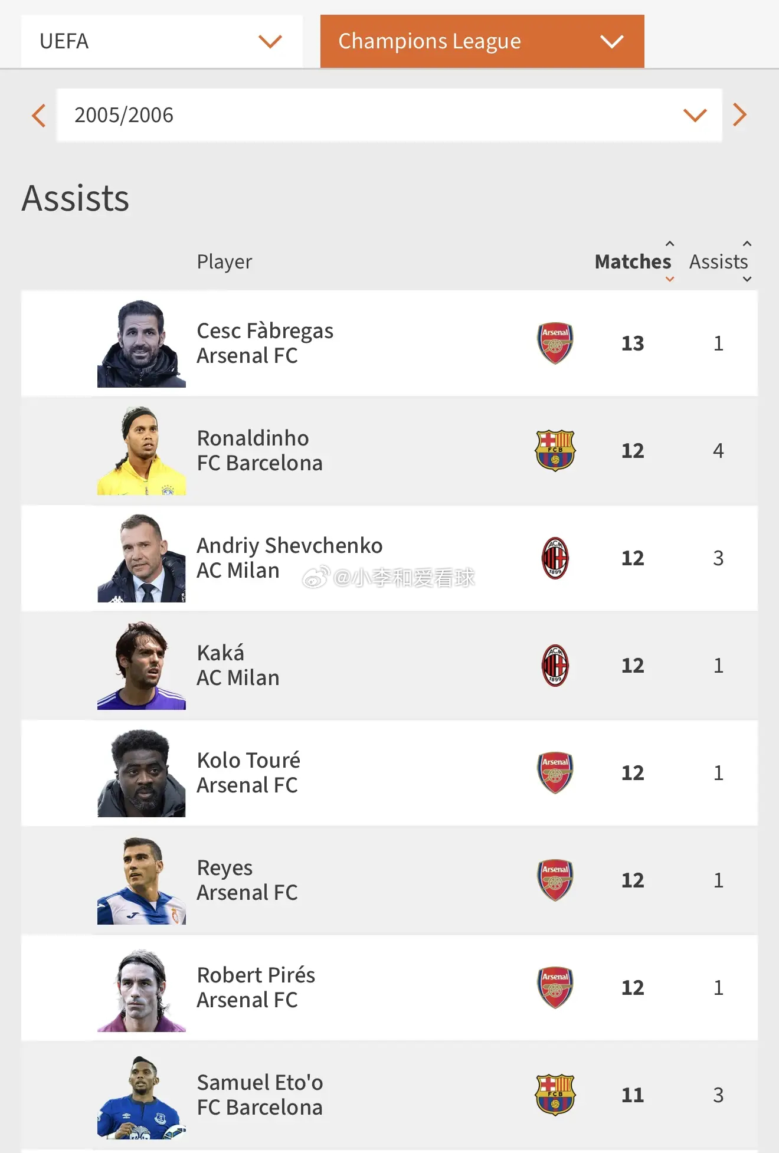The image size is (779, 1153).
Task: Open Samuel Eto'o player photo
Action: pos(142,1095)
